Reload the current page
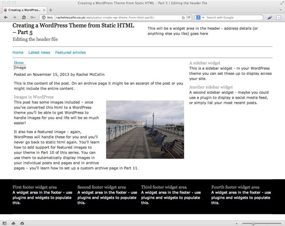 [x=24, y=18]
